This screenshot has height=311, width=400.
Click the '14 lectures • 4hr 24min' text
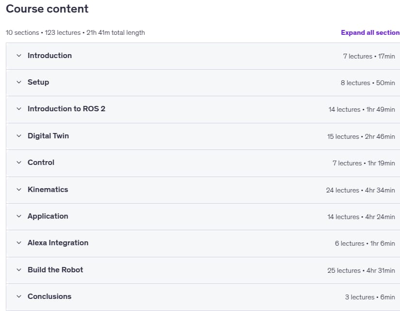[361, 217]
